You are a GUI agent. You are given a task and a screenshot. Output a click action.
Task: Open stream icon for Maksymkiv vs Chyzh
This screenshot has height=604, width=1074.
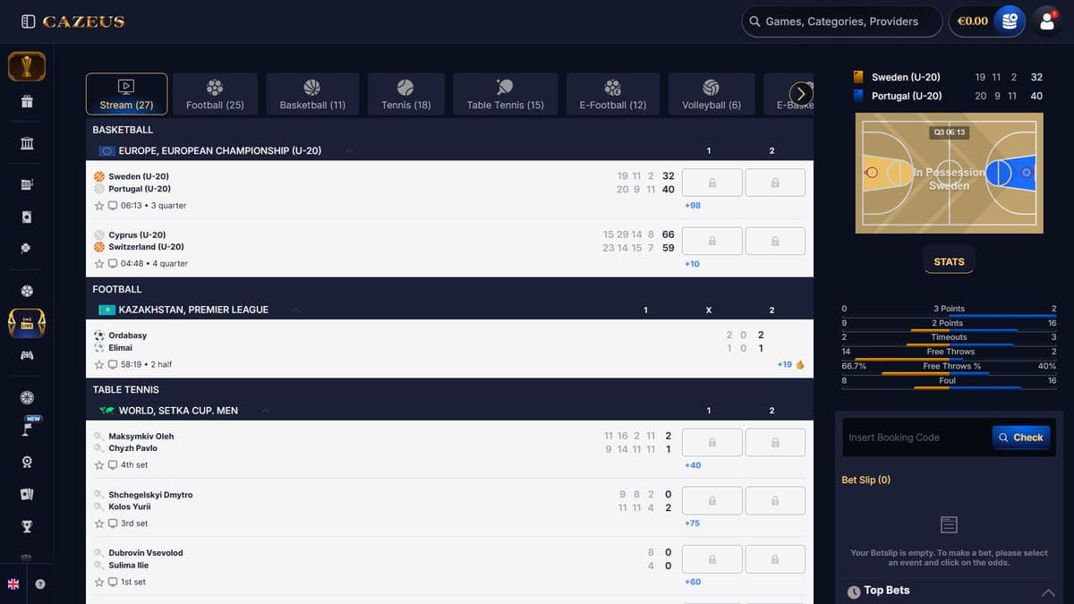point(113,465)
